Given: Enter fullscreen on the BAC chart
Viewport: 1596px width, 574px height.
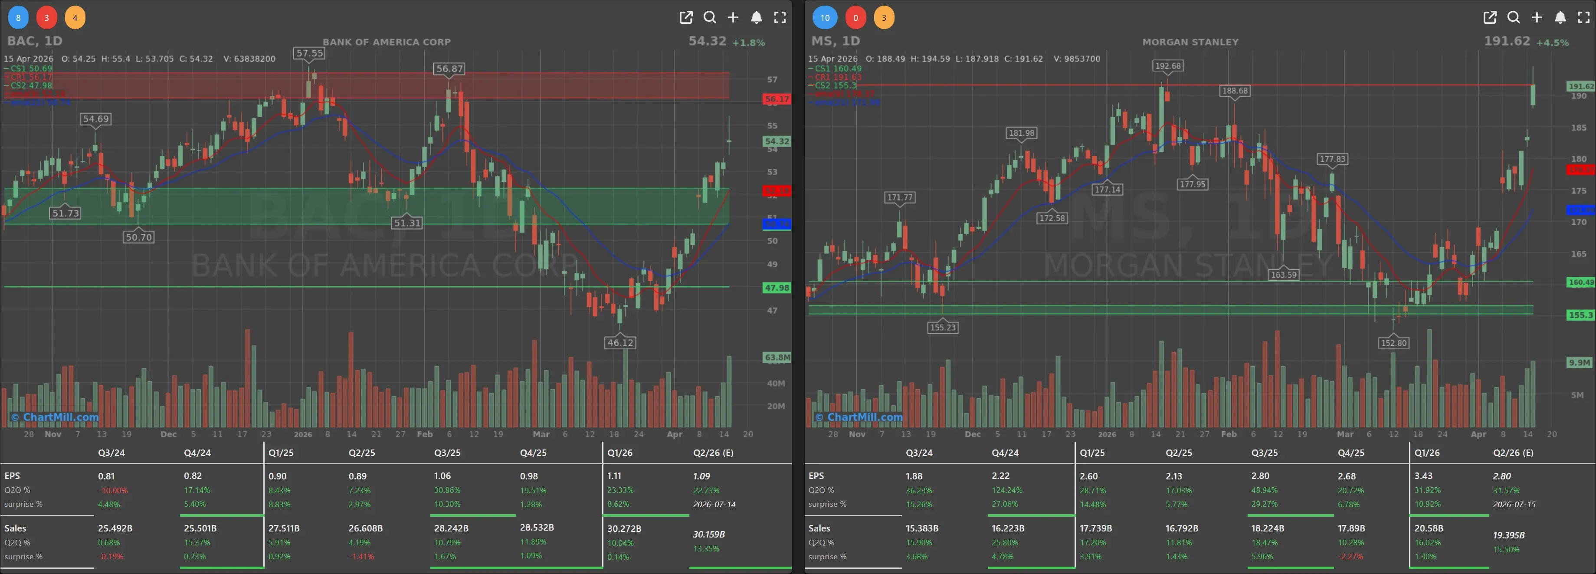Looking at the screenshot, I should pos(780,17).
